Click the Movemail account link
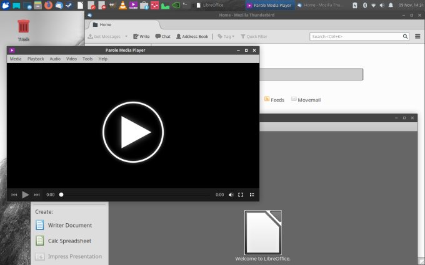Image resolution: width=425 pixels, height=265 pixels. pyautogui.click(x=306, y=100)
